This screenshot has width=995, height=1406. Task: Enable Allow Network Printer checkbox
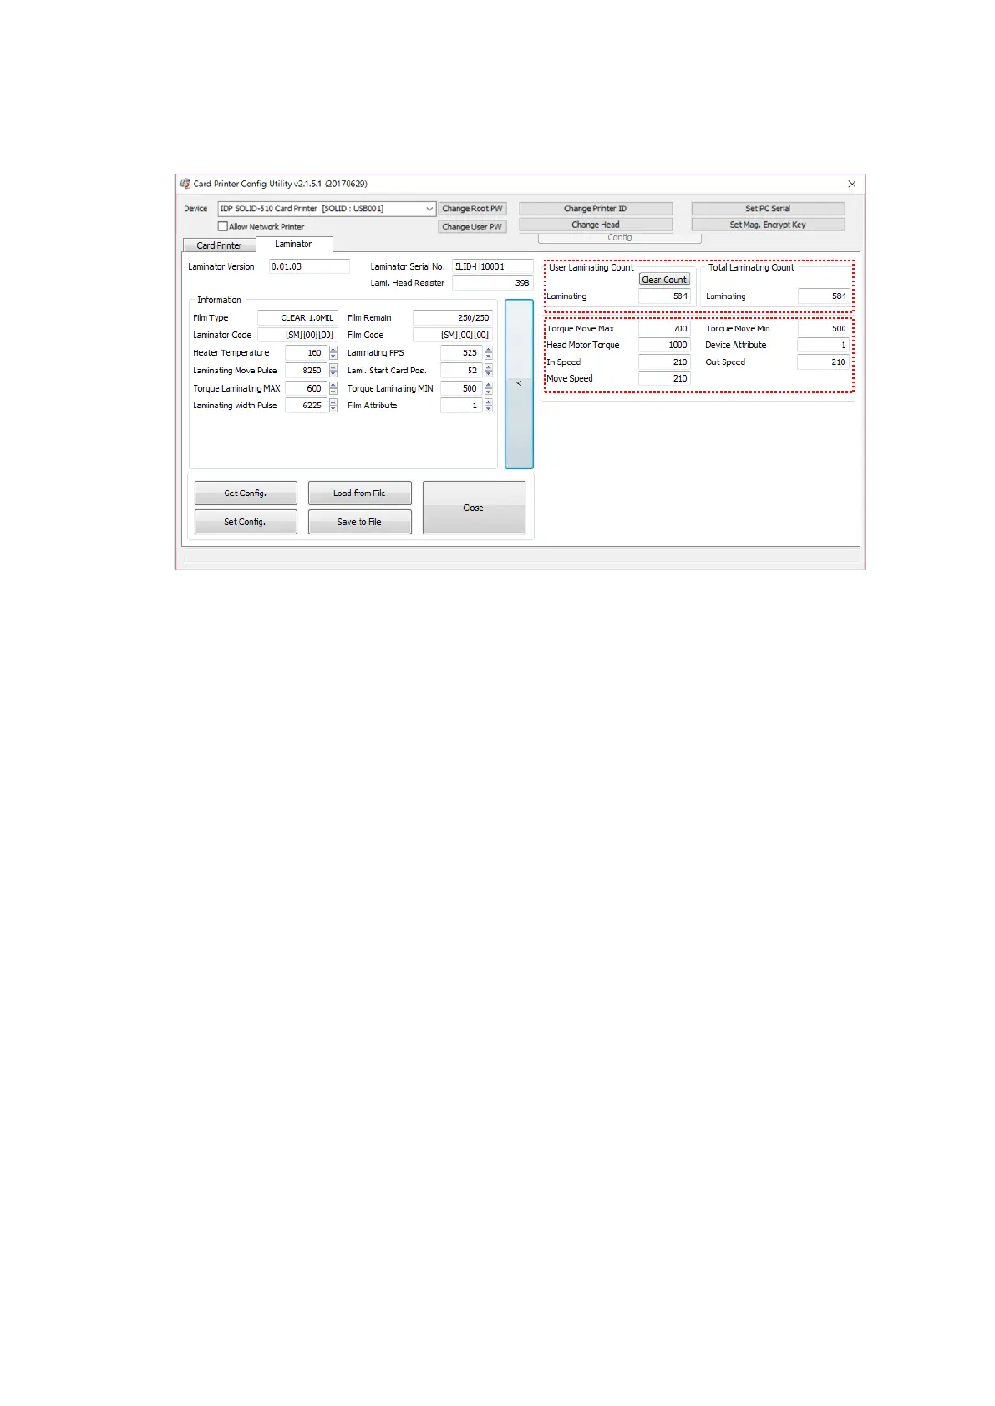click(x=222, y=226)
